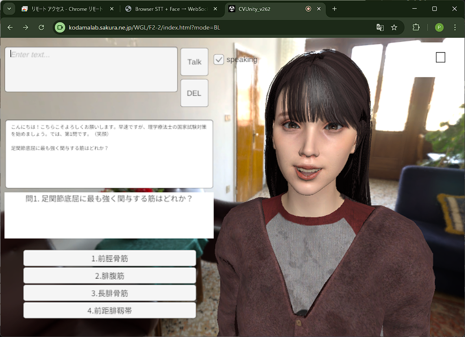
Task: Expand the tab search dropdown arrow
Action: (x=9, y=9)
